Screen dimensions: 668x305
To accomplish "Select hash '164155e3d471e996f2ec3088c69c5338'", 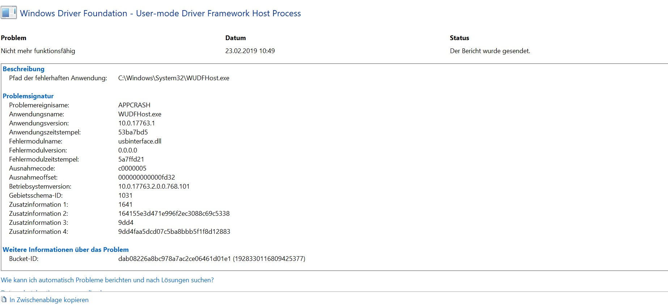I will pos(174,214).
